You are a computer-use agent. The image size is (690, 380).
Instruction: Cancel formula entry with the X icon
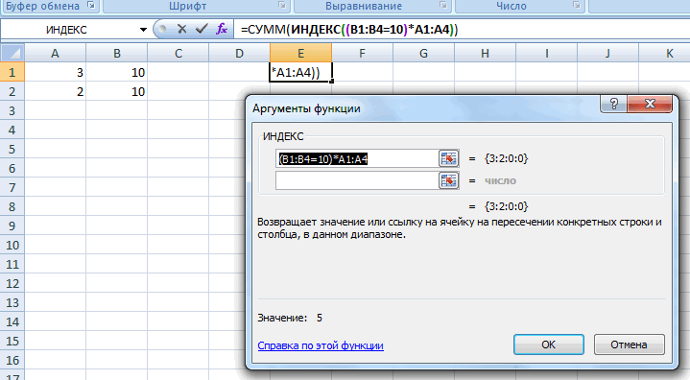tap(181, 29)
